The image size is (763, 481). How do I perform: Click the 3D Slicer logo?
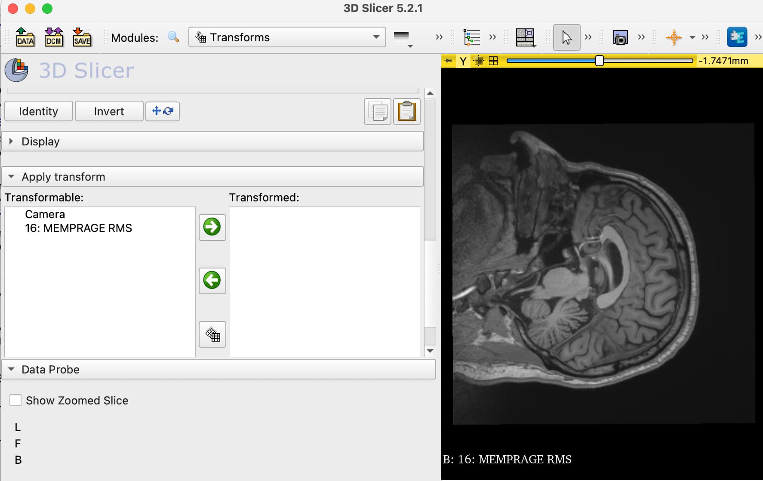coord(16,70)
